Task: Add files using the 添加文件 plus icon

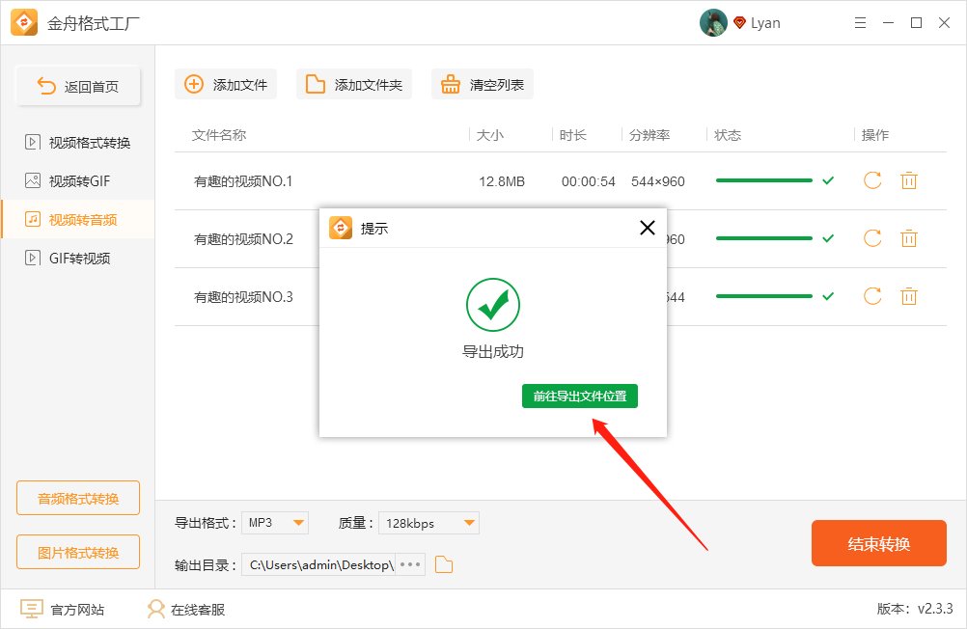Action: [192, 84]
